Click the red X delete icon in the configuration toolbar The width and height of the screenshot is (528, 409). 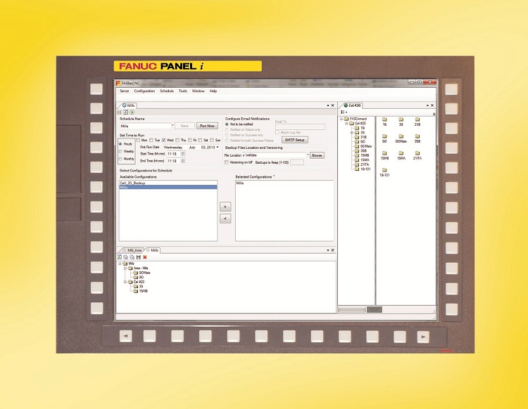tap(145, 257)
